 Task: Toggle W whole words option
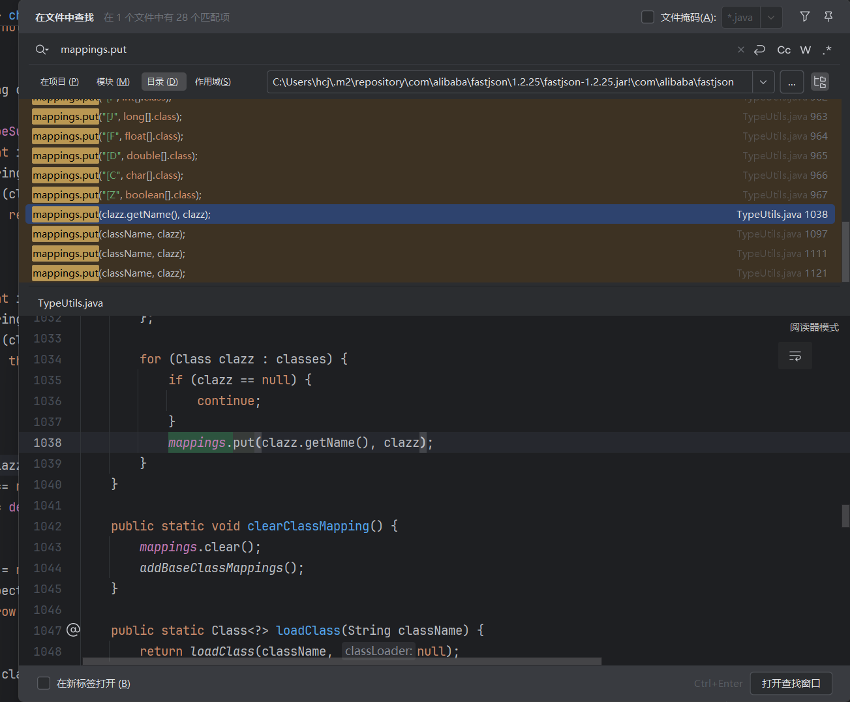point(806,50)
